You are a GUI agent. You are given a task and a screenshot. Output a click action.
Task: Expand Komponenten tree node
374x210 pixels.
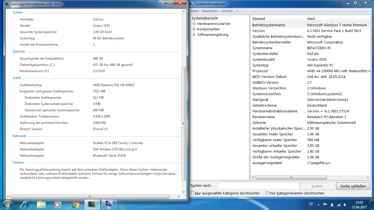[x=194, y=29]
